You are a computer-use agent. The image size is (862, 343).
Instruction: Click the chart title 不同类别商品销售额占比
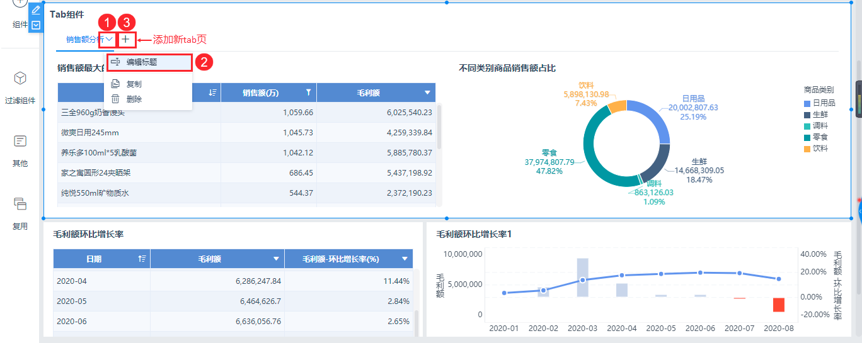coord(507,68)
